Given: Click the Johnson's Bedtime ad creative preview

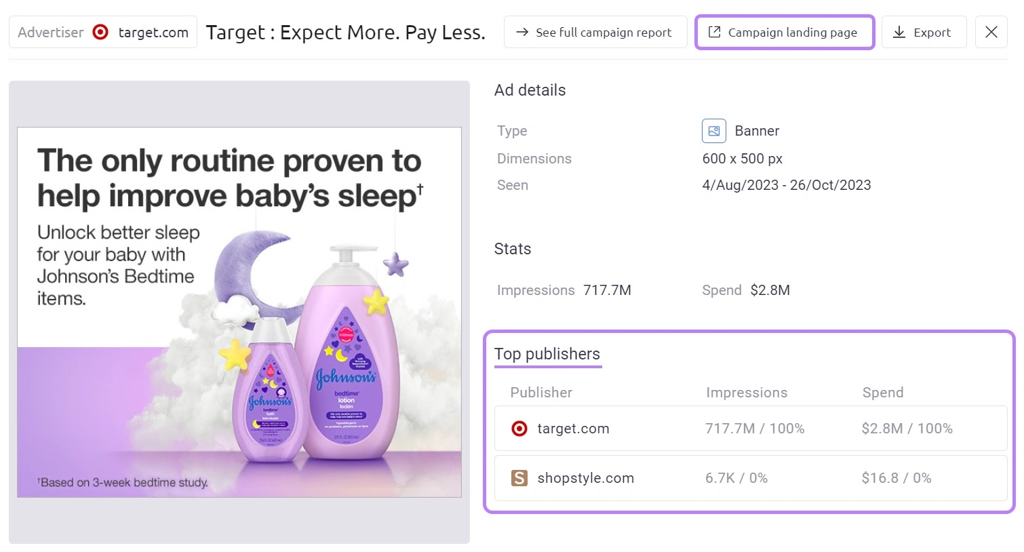Looking at the screenshot, I should coord(239,312).
